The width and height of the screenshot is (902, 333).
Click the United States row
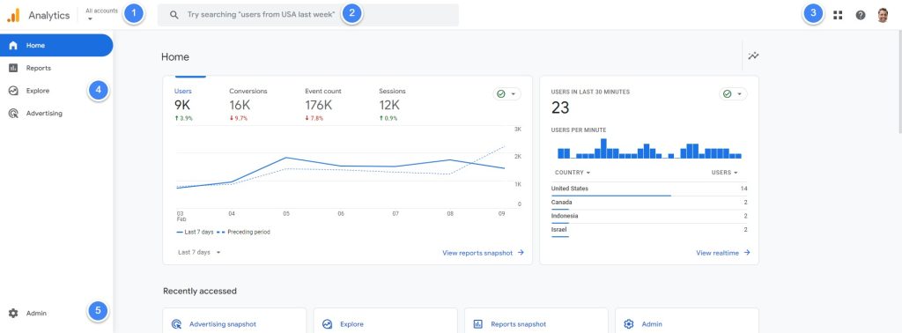tap(649, 189)
